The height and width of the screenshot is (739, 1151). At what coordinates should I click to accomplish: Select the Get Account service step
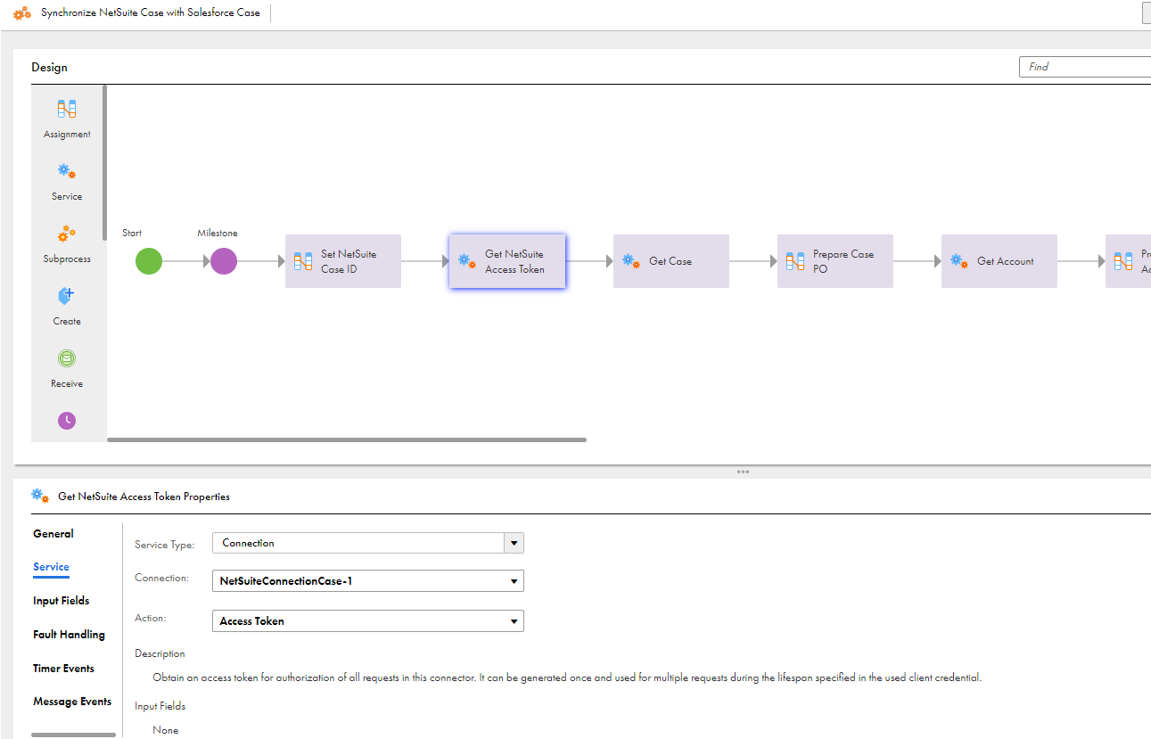click(999, 261)
